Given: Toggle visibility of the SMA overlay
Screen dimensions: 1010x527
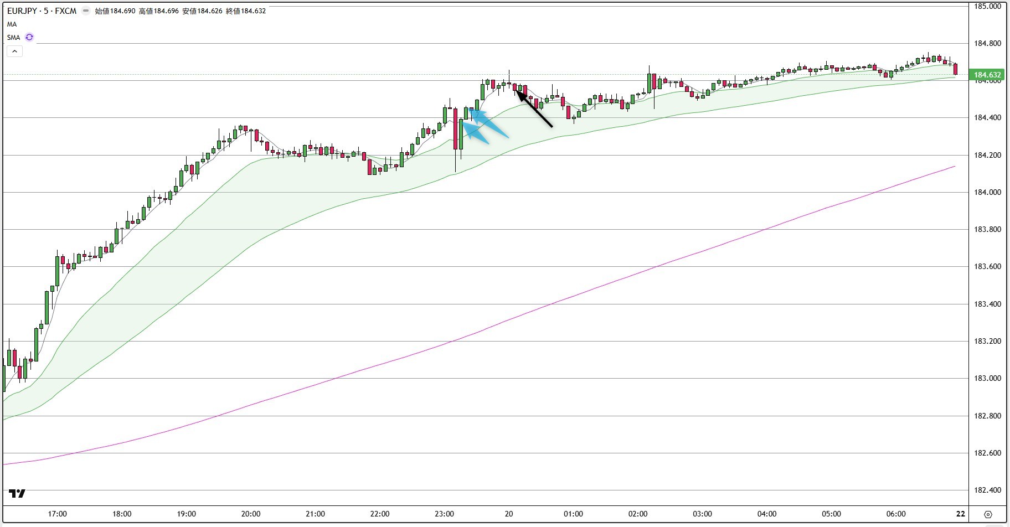Looking at the screenshot, I should (13, 37).
